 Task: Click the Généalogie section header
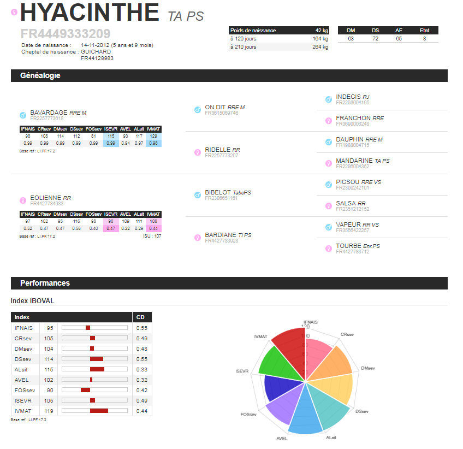tap(229, 75)
